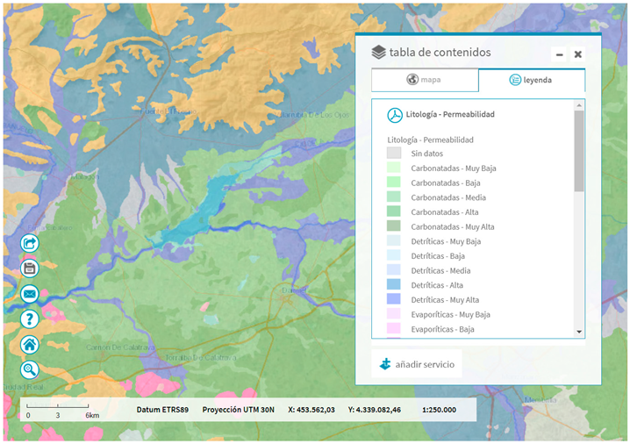Click the Villarrubia De Los Ojos map label
630x444 pixels.
pos(312,115)
